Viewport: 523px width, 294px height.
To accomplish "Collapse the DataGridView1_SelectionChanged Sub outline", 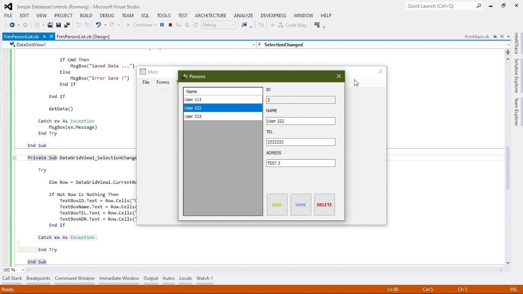I will tap(14, 158).
